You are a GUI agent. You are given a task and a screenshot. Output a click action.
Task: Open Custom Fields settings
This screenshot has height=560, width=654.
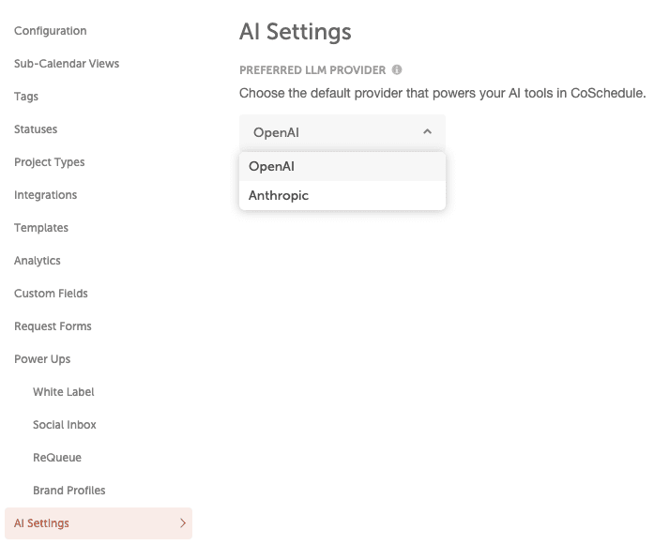51,294
